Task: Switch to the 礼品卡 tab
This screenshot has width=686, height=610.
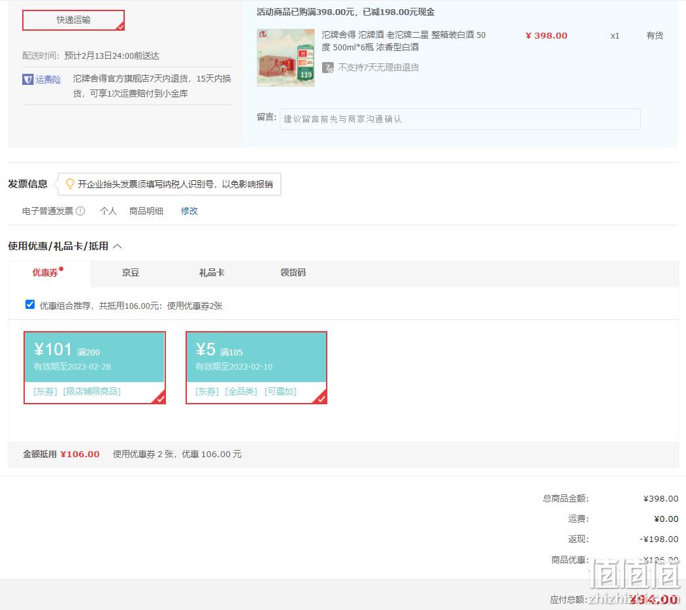Action: coord(212,272)
